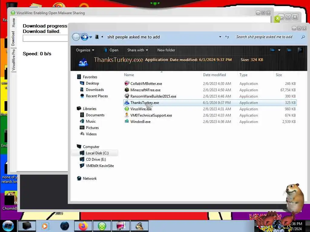The height and width of the screenshot is (232, 310).
Task: Select the CollabVMBotter.exe file icon
Action: [127, 83]
